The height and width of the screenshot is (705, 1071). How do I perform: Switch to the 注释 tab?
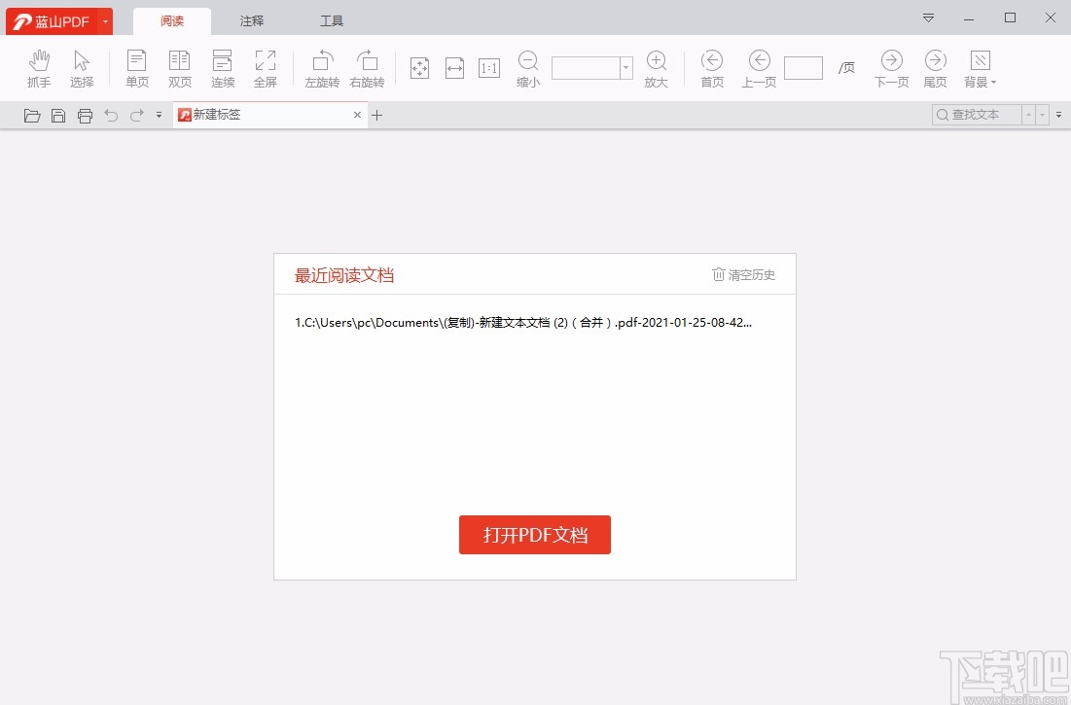pos(251,21)
